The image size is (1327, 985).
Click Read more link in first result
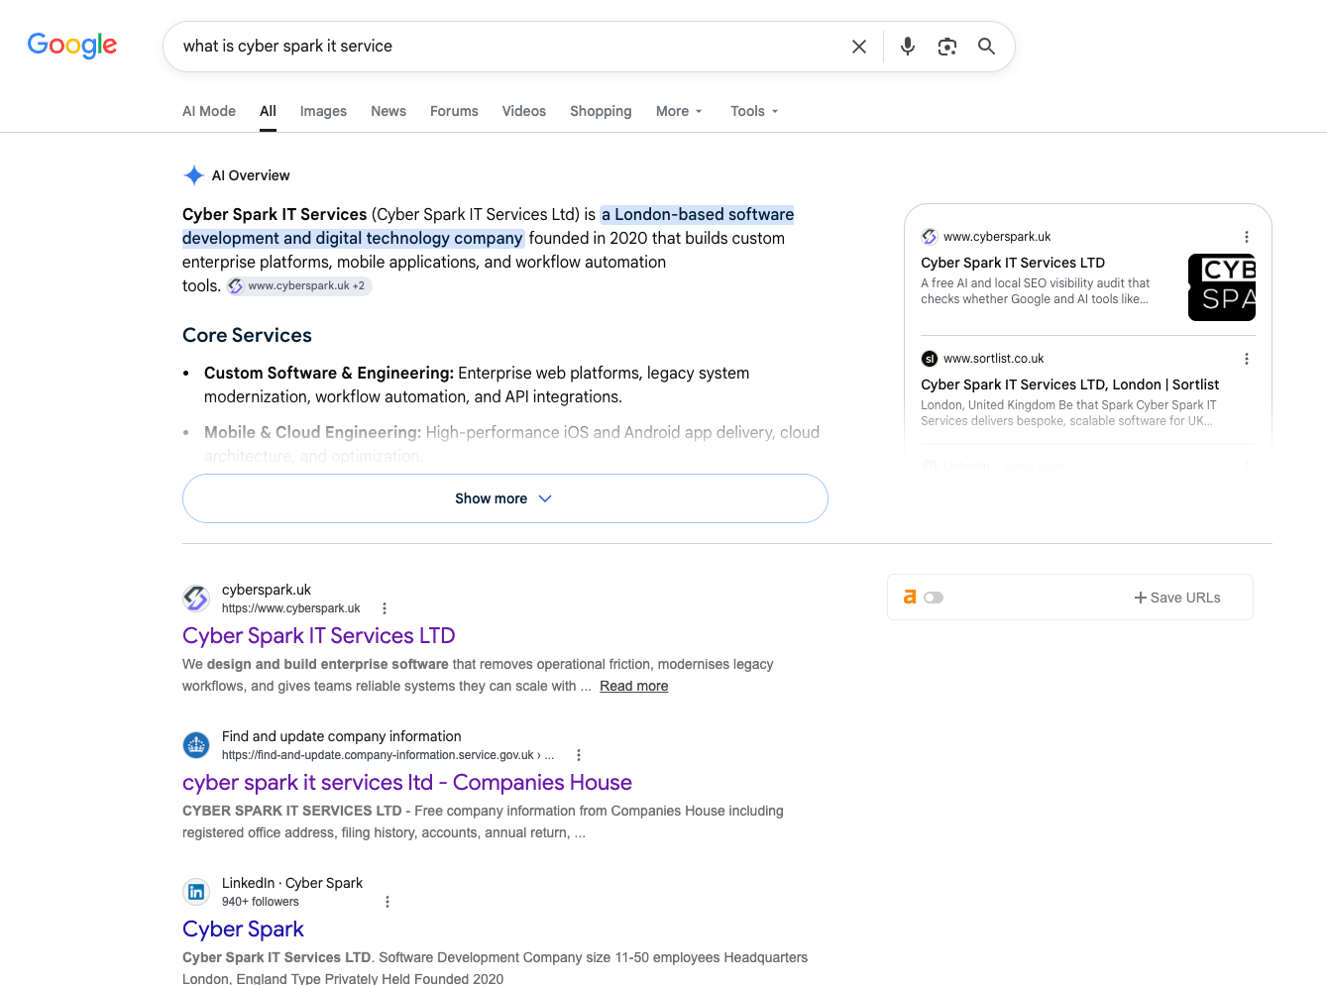tap(634, 686)
